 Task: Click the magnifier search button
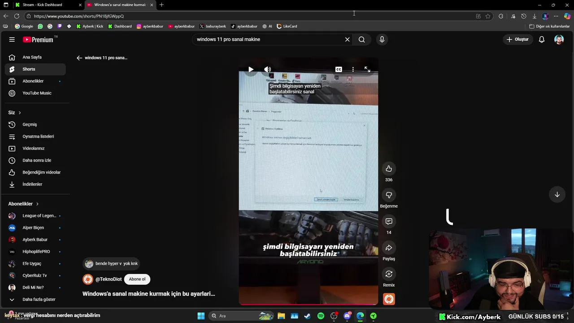[361, 39]
